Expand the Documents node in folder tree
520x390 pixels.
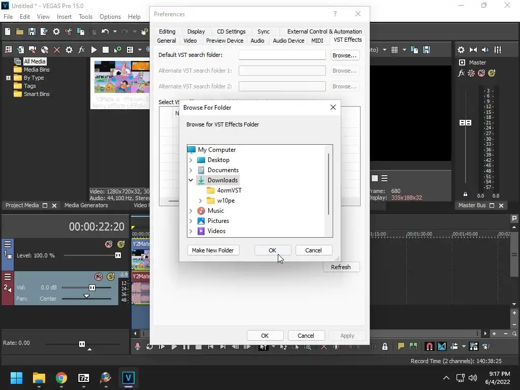[x=191, y=170]
